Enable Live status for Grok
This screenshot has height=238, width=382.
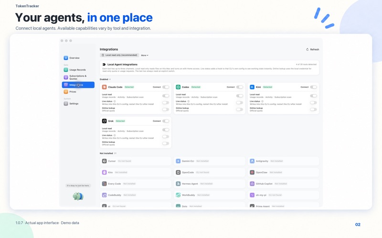(166, 137)
